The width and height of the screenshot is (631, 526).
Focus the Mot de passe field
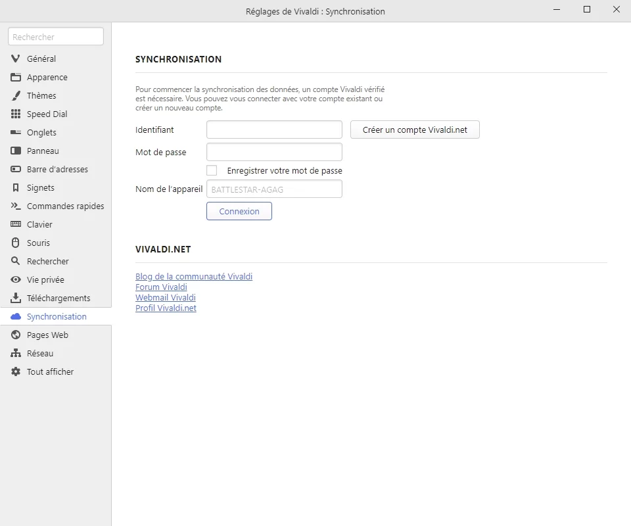275,152
